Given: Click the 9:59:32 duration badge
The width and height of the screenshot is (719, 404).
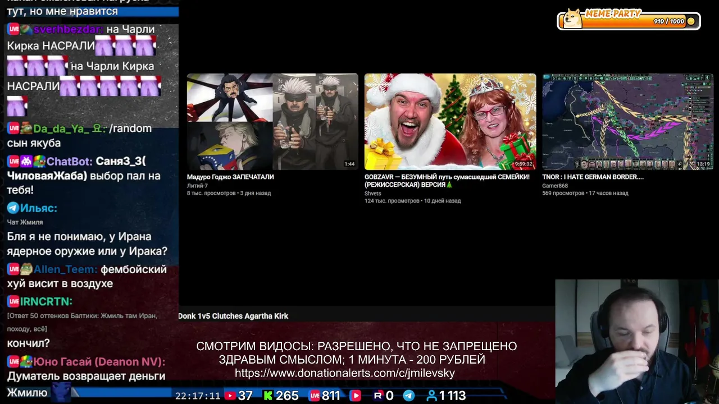Looking at the screenshot, I should 522,164.
